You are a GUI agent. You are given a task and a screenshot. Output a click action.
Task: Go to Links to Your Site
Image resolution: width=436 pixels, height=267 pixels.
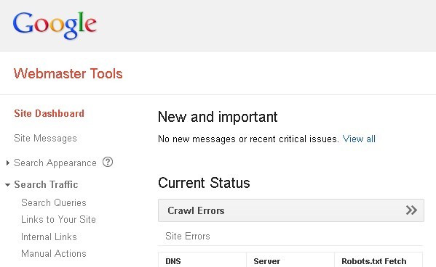[58, 219]
